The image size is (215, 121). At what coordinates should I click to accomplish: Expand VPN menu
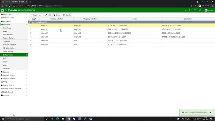click(x=14, y=82)
